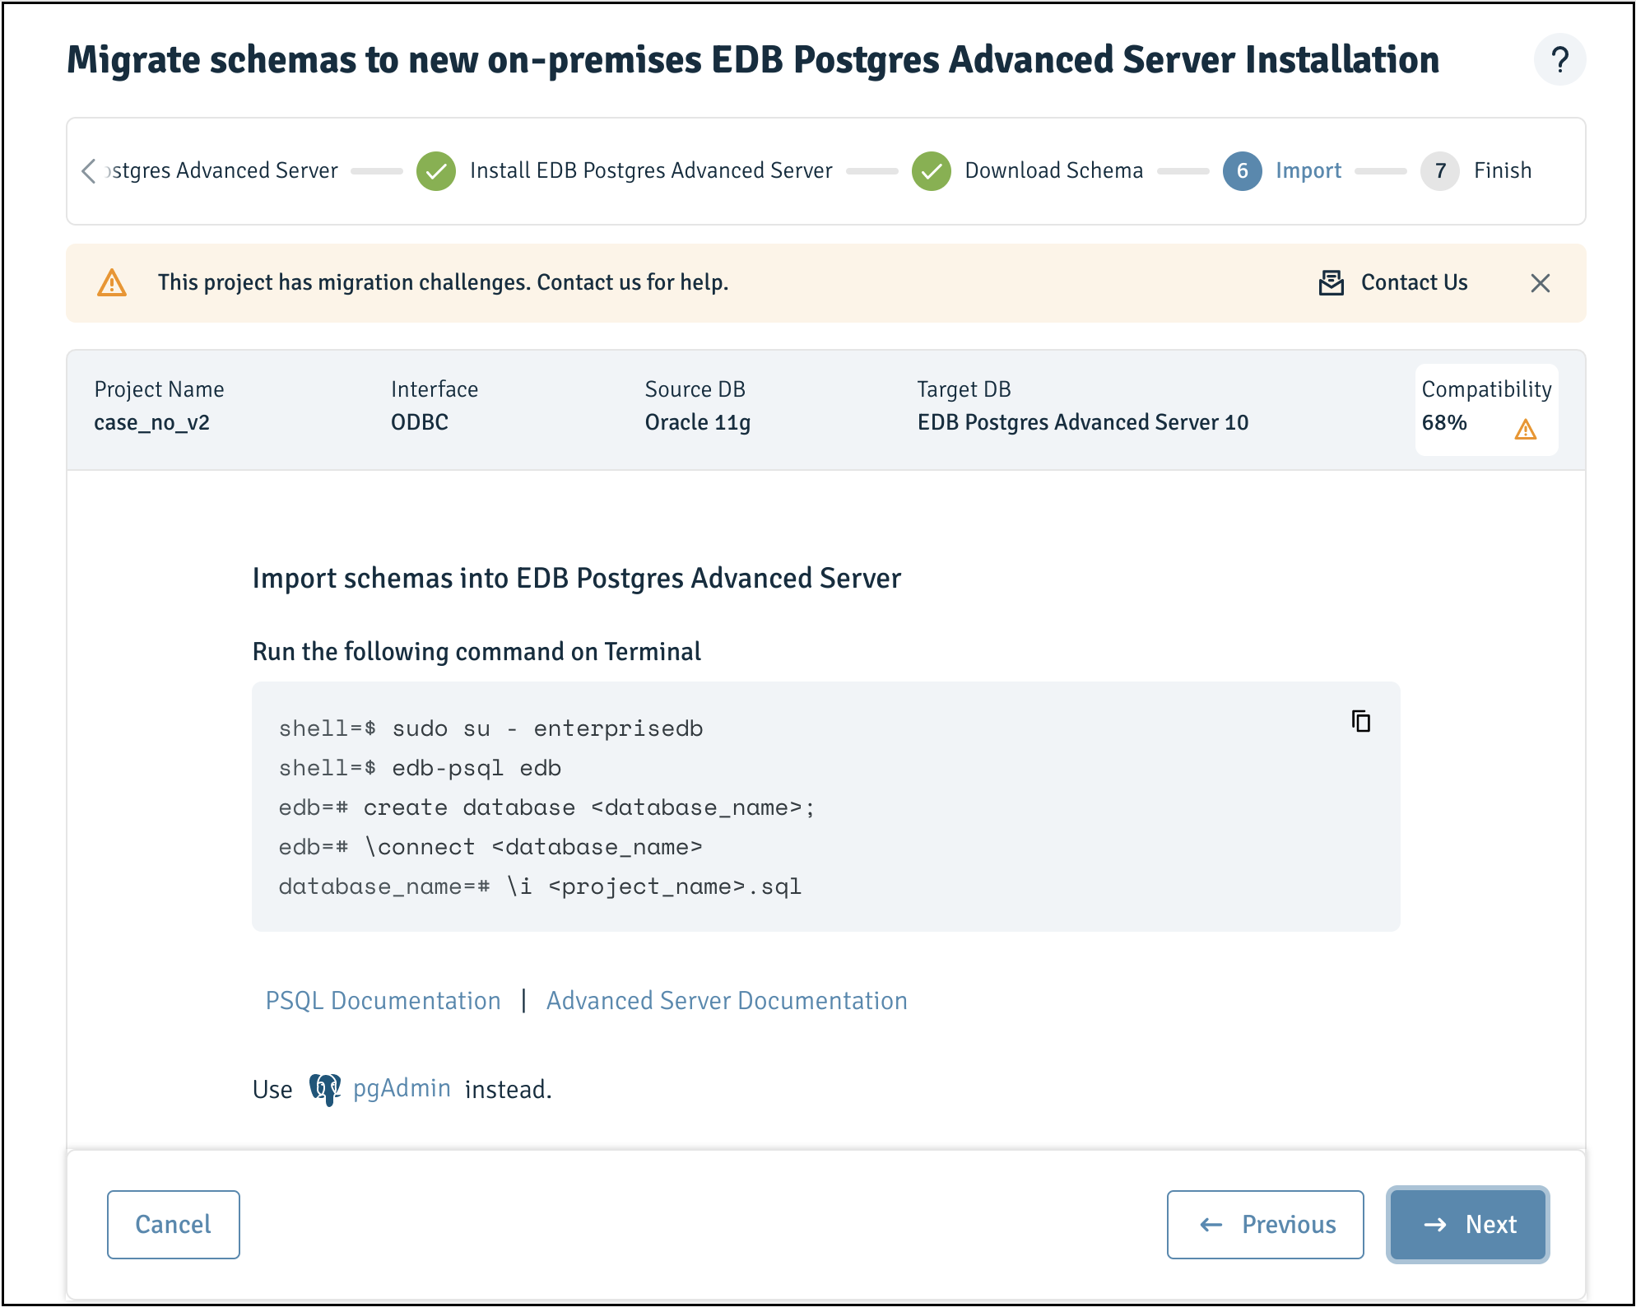1636x1312 pixels.
Task: Click 'Run the following command on Terminal' text
Action: pyautogui.click(x=476, y=652)
